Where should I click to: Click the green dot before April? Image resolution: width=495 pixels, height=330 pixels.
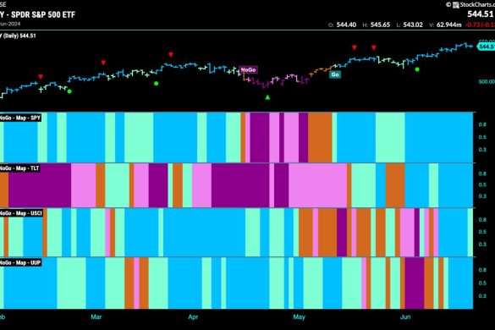coord(156,84)
